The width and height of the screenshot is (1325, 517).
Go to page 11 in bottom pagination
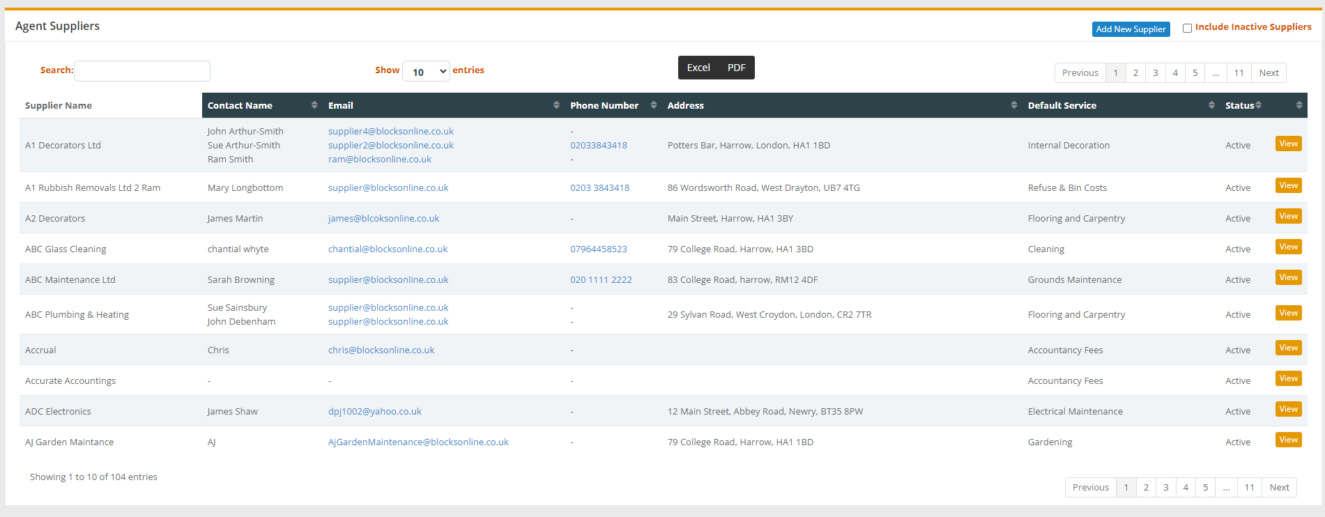pos(1249,487)
